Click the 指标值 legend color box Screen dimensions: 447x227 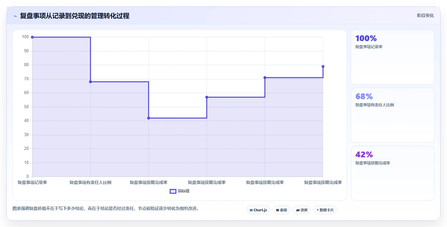173,191
